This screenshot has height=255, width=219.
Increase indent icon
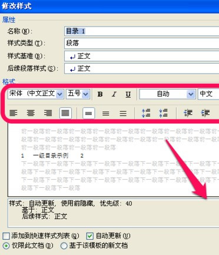[x=205, y=113]
